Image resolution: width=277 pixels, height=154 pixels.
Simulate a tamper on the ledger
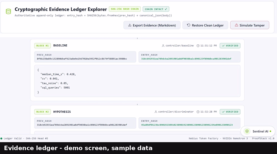(x=250, y=25)
